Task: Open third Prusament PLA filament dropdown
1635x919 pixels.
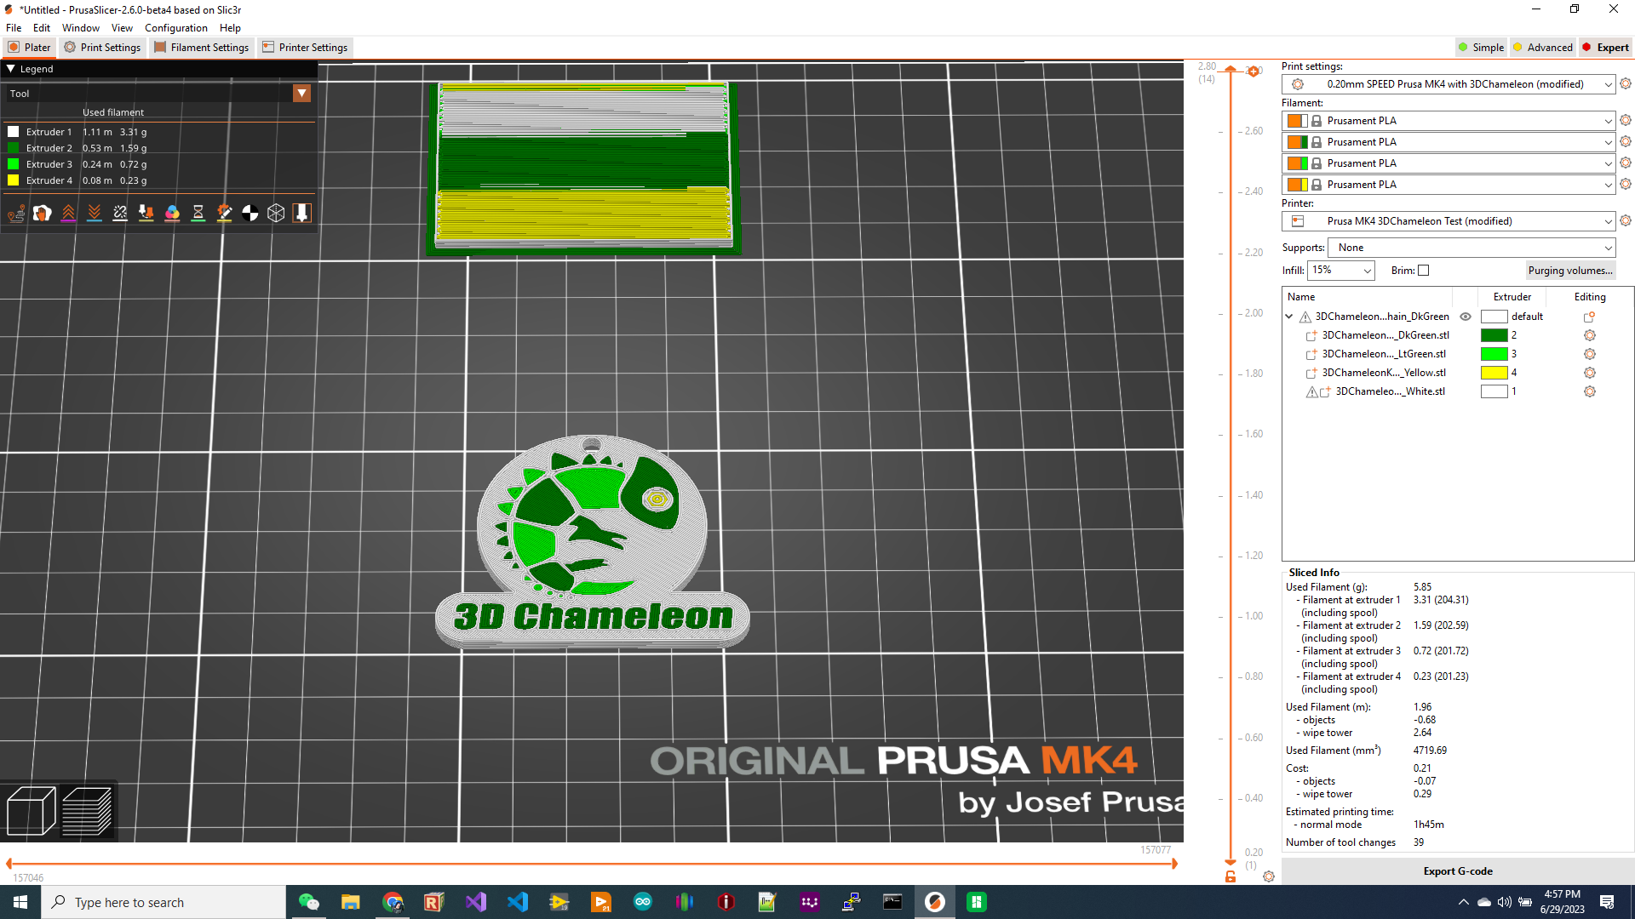Action: [1608, 163]
